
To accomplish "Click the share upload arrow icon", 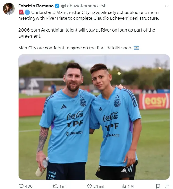I will point(167,186).
